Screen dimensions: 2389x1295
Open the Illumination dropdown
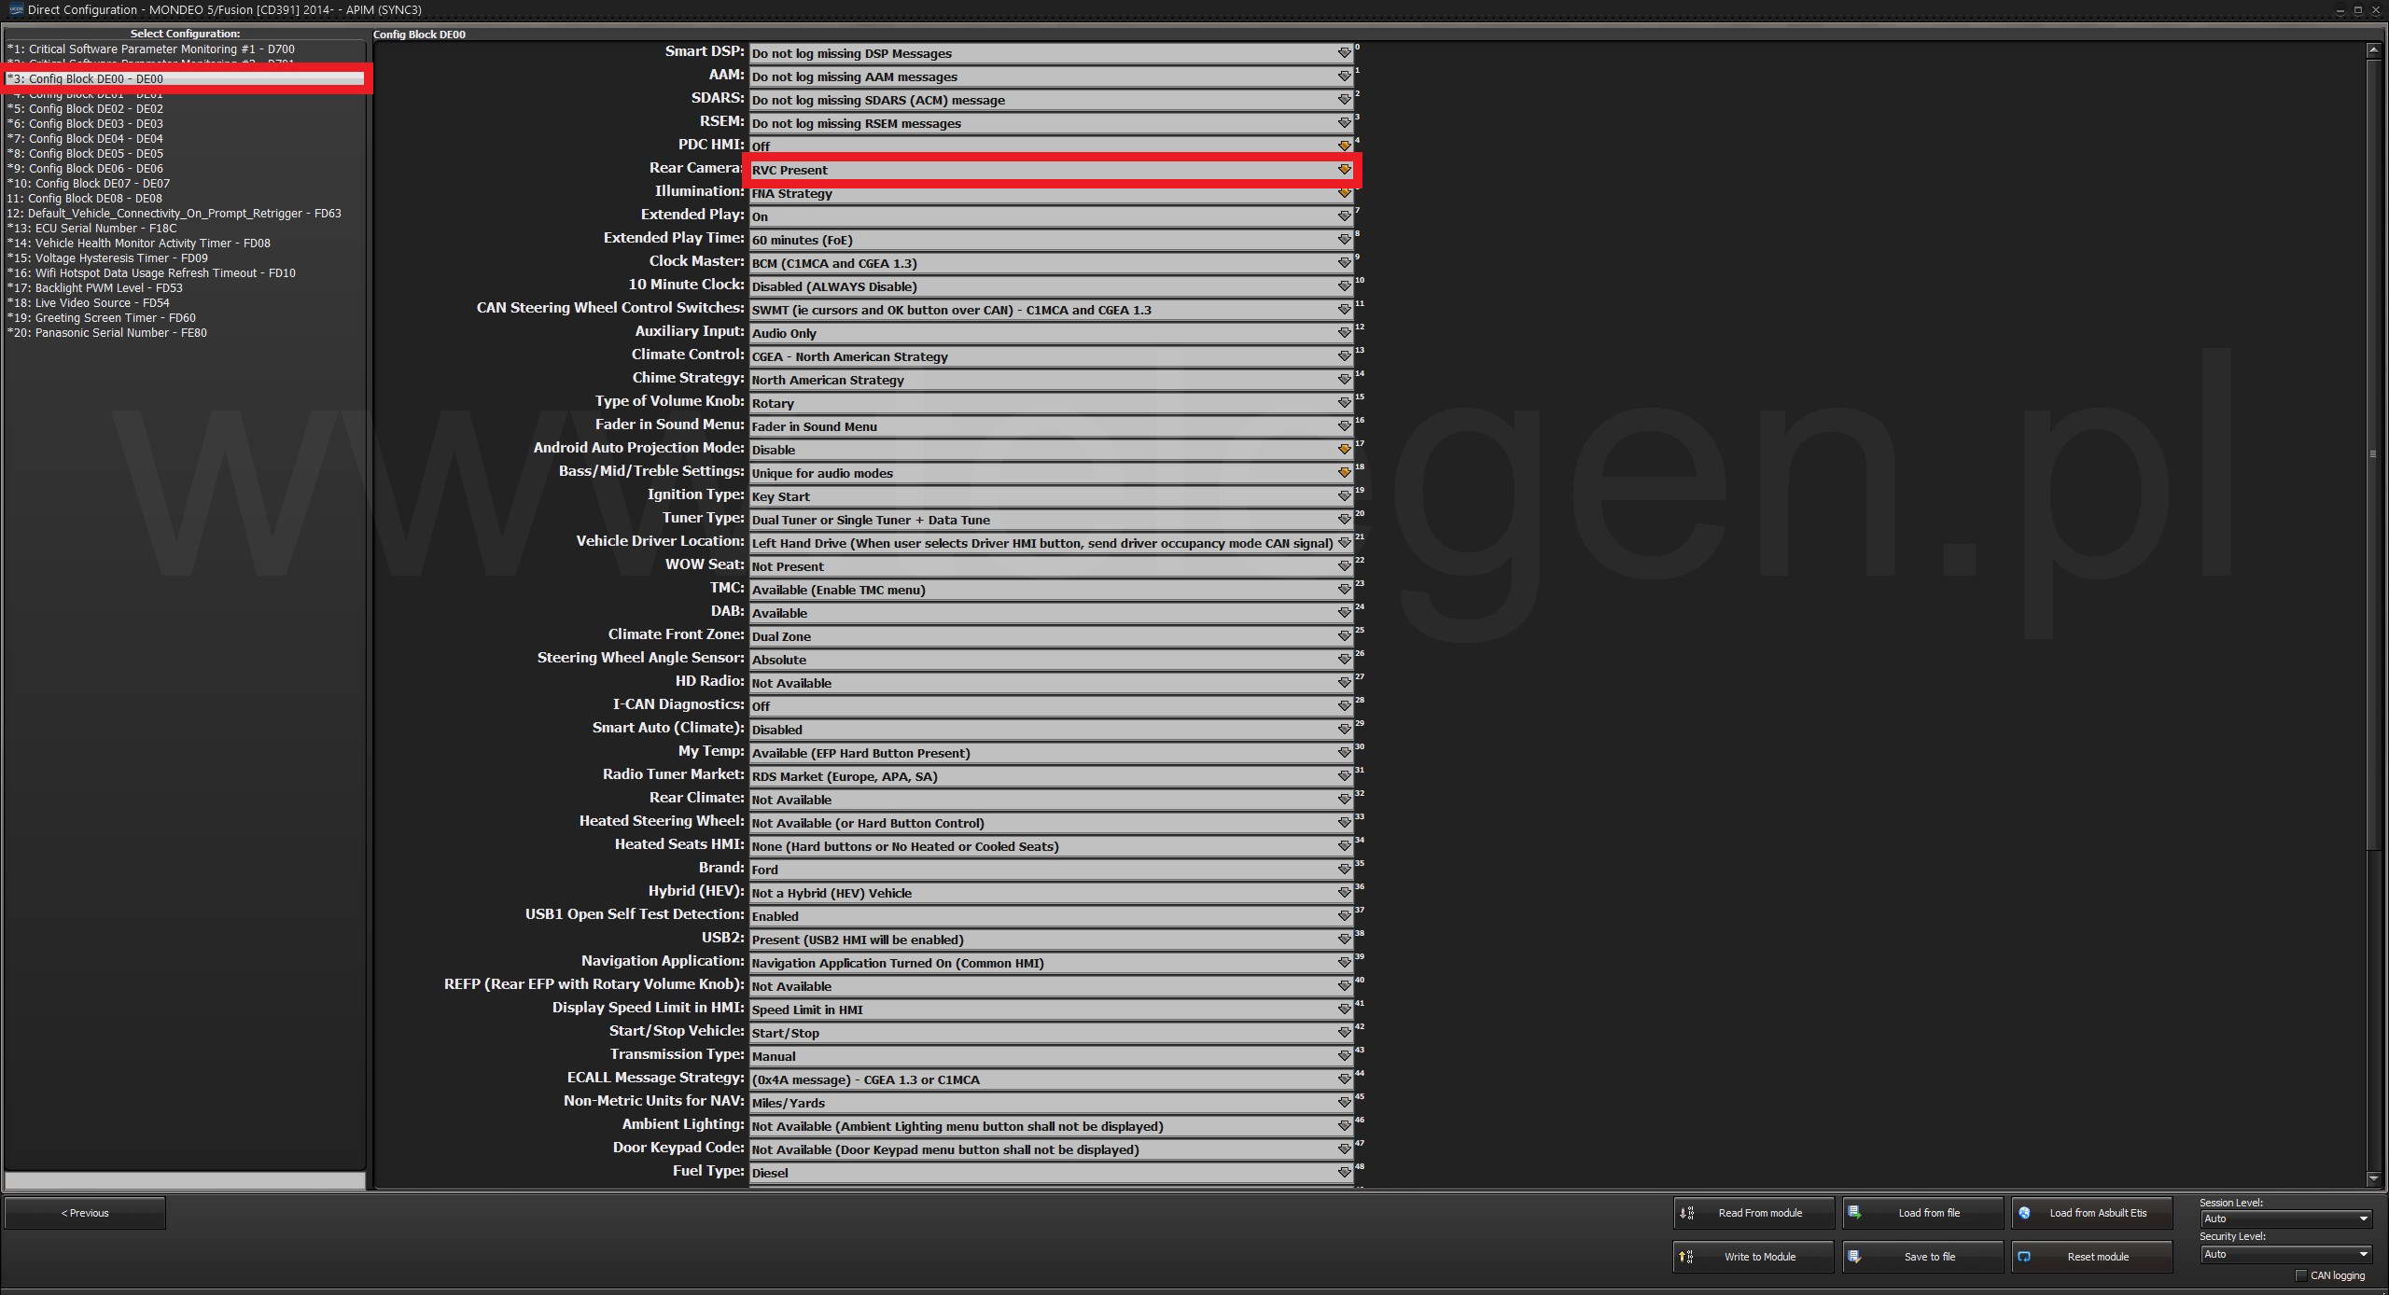coord(1051,193)
